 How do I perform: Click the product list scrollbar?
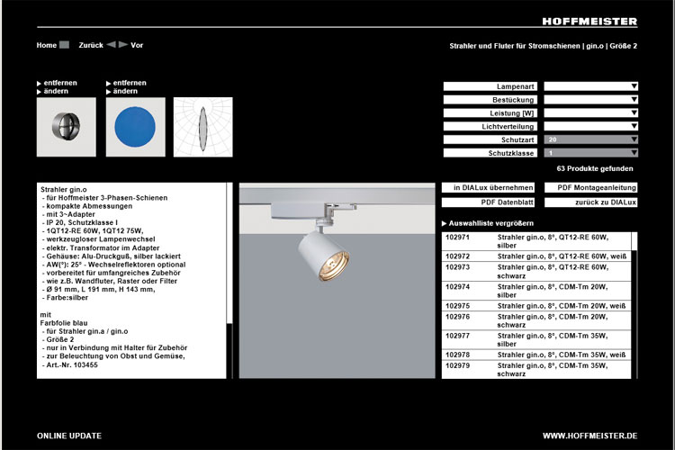pos(634,305)
